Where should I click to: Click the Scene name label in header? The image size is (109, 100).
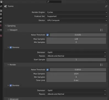(x=11, y=6)
